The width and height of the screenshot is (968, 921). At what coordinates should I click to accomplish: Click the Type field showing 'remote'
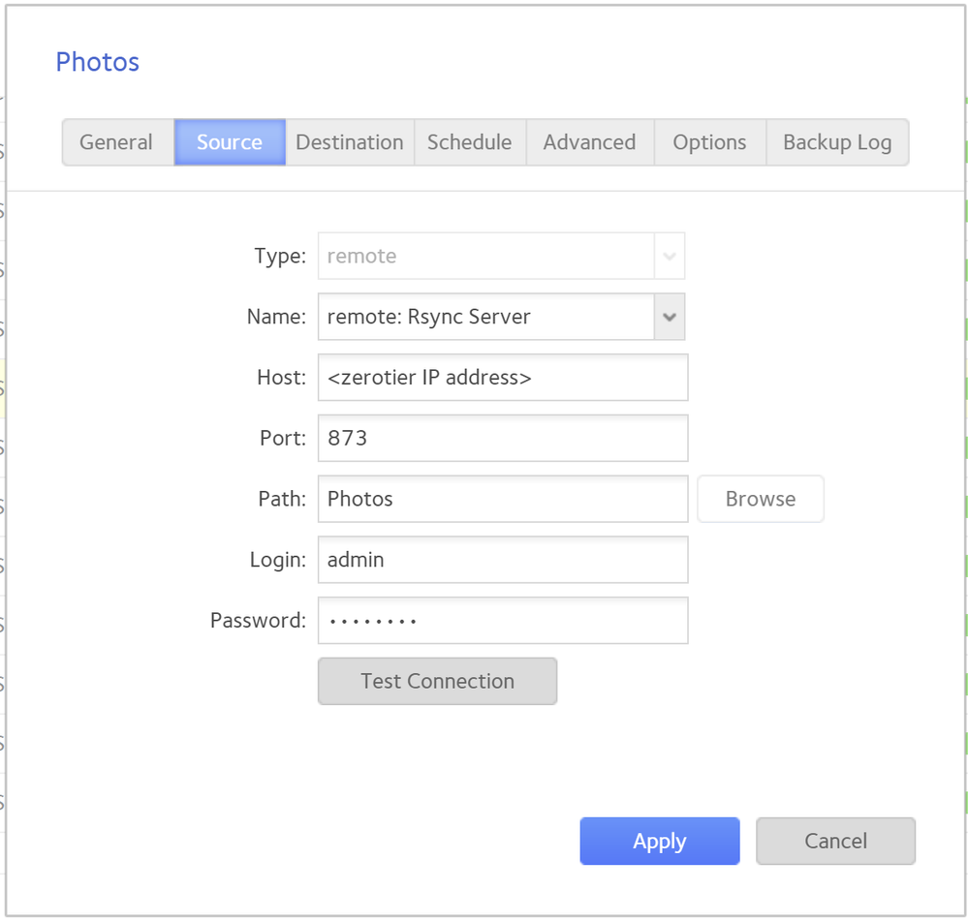tap(485, 257)
